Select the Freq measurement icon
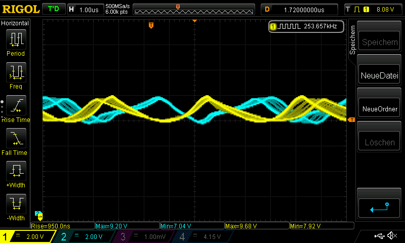Image resolution: width=405 pixels, height=243 pixels. click(x=16, y=72)
